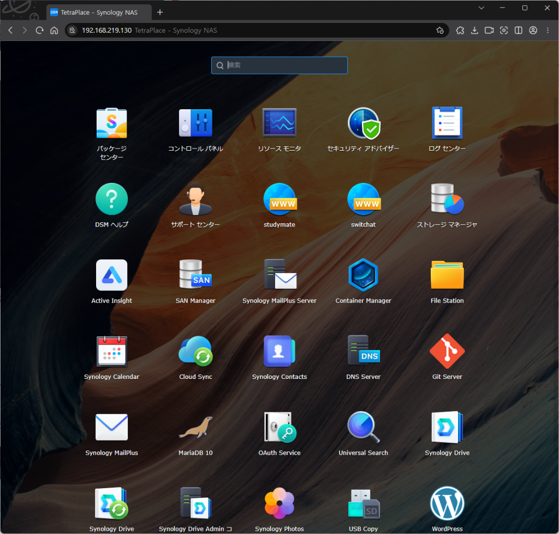The height and width of the screenshot is (534, 559).
Task: Open a new browser tab
Action: [x=160, y=13]
